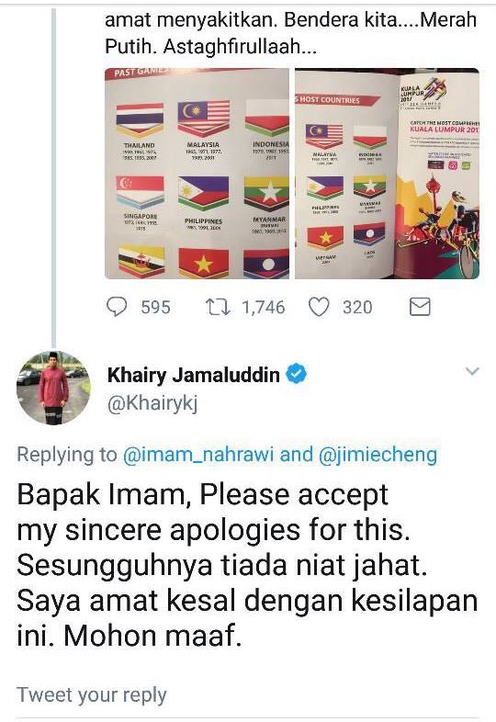Click the 320 likes count
This screenshot has width=496, height=722.
click(357, 307)
